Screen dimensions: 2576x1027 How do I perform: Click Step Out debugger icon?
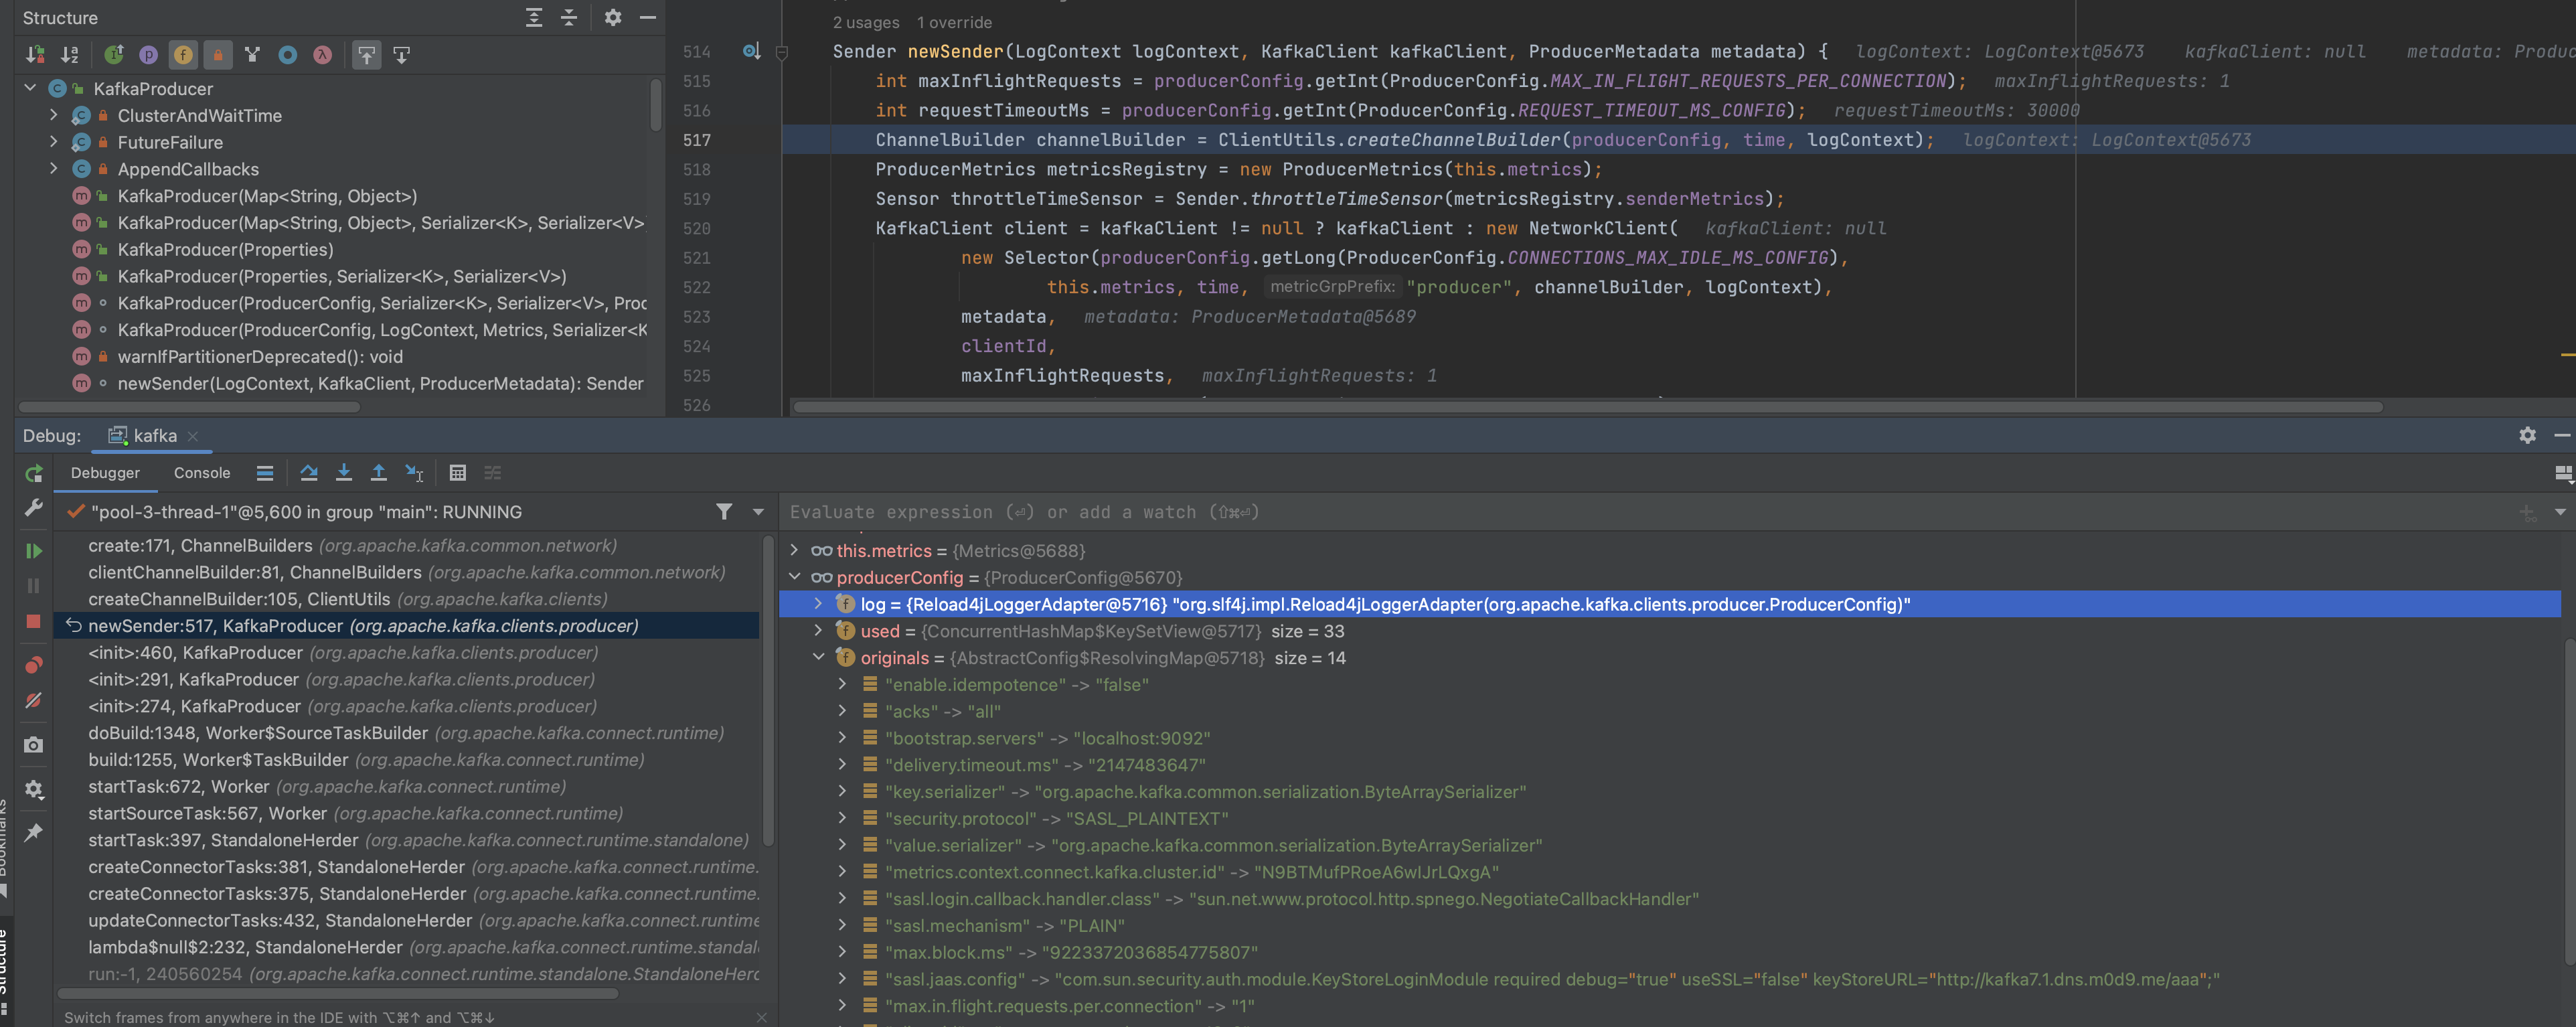coord(379,473)
